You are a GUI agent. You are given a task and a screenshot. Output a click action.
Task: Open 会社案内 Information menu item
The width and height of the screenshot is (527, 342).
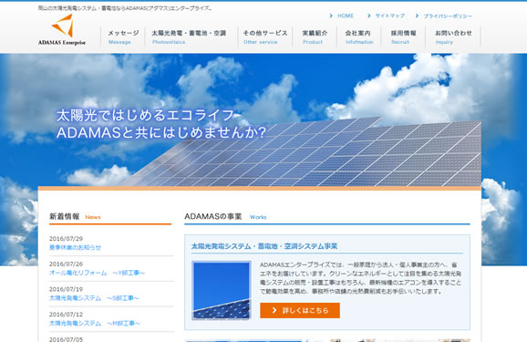pyautogui.click(x=358, y=37)
